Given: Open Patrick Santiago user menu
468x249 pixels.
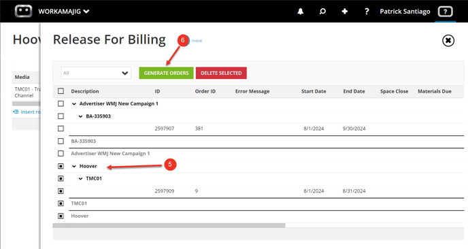Looking at the screenshot, I should [405, 12].
